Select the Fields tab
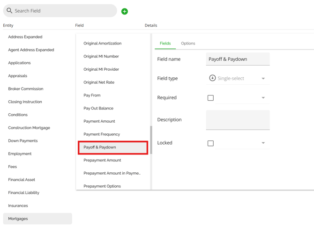Viewport: 314px width, 228px height. (x=165, y=44)
